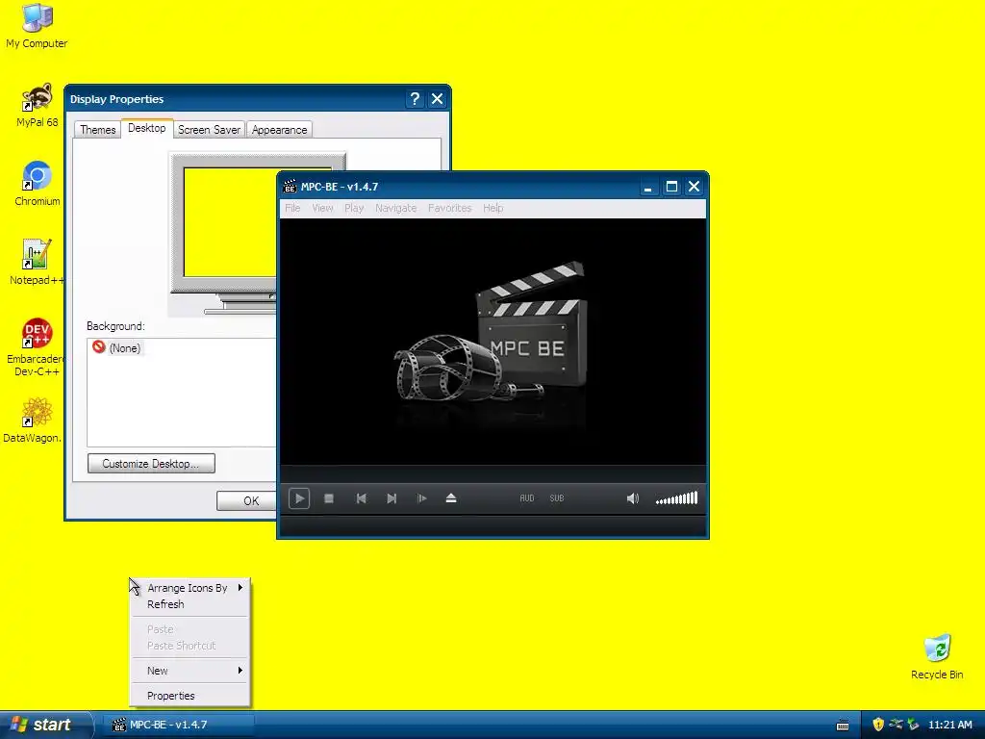
Task: Click the help question mark in Display Properties
Action: pyautogui.click(x=415, y=99)
